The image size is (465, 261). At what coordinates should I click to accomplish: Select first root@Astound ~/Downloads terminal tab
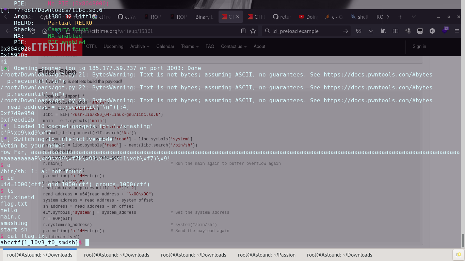pos(40,255)
